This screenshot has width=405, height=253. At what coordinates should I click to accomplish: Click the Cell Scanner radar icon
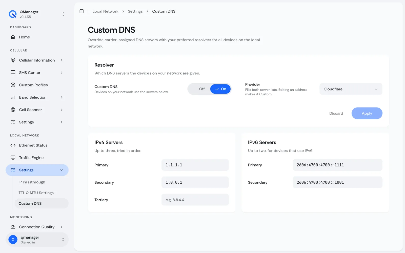[13, 110]
